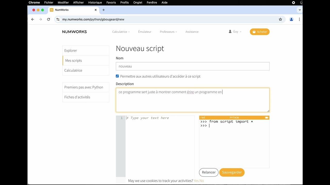The height and width of the screenshot is (185, 330).
Task: Close the NumWorks tab
Action: click(96, 10)
